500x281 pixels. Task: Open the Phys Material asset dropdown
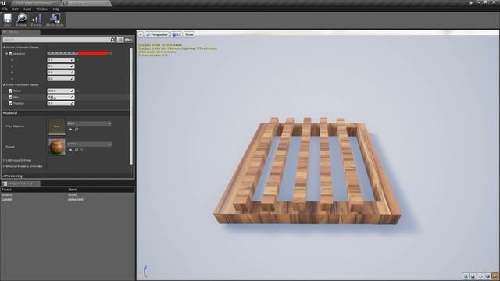tap(89, 123)
